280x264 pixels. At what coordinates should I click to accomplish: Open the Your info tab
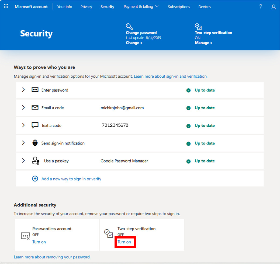pos(65,7)
